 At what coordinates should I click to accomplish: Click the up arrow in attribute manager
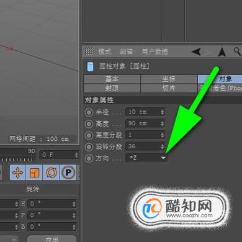[222, 52]
